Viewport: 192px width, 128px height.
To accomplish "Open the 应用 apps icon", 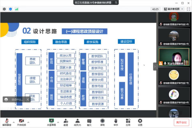I will [x=128, y=122].
